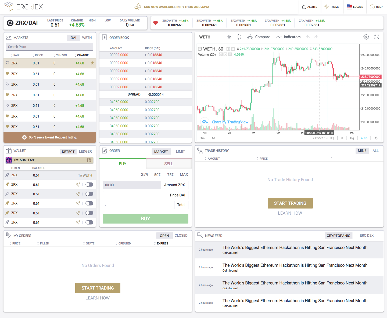The image size is (387, 318).
Task: Unfavorite the top ZRX pair heart in Markets
Action: (7, 63)
